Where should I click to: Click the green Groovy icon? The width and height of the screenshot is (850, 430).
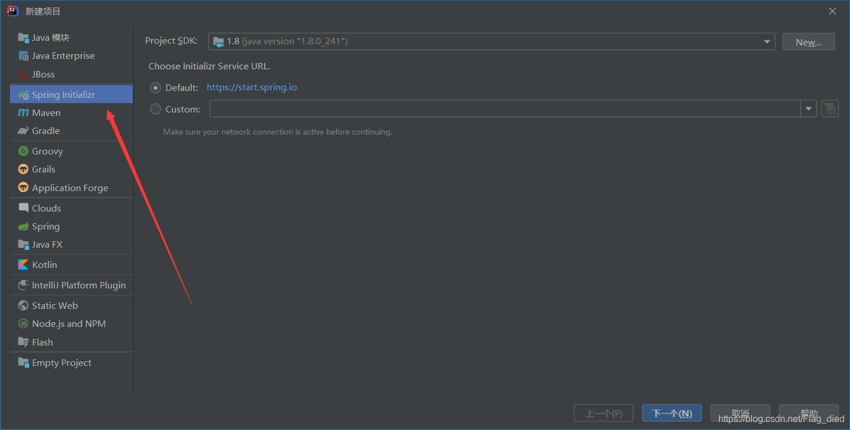click(23, 151)
